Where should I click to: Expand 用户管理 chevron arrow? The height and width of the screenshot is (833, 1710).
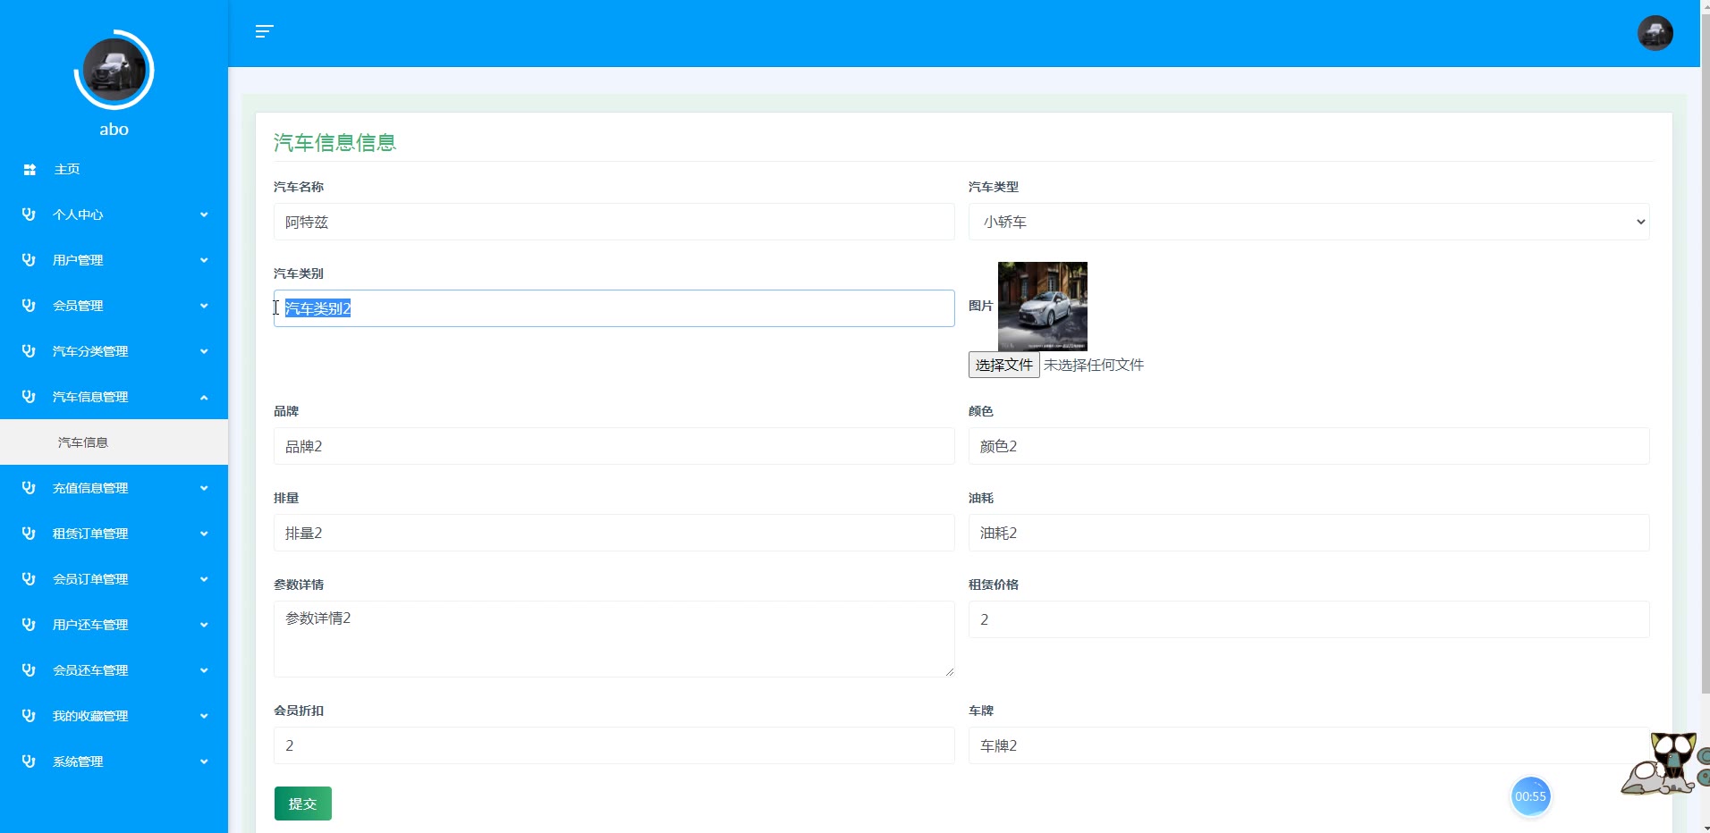[x=204, y=260]
